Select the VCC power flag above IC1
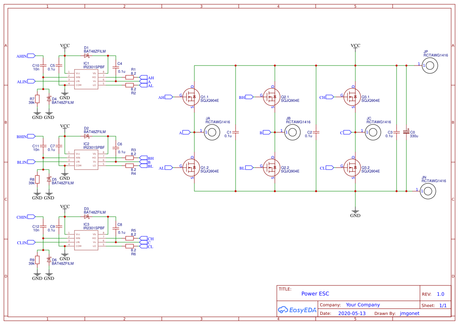Viewport: 459px width, 325px height. tap(64, 46)
